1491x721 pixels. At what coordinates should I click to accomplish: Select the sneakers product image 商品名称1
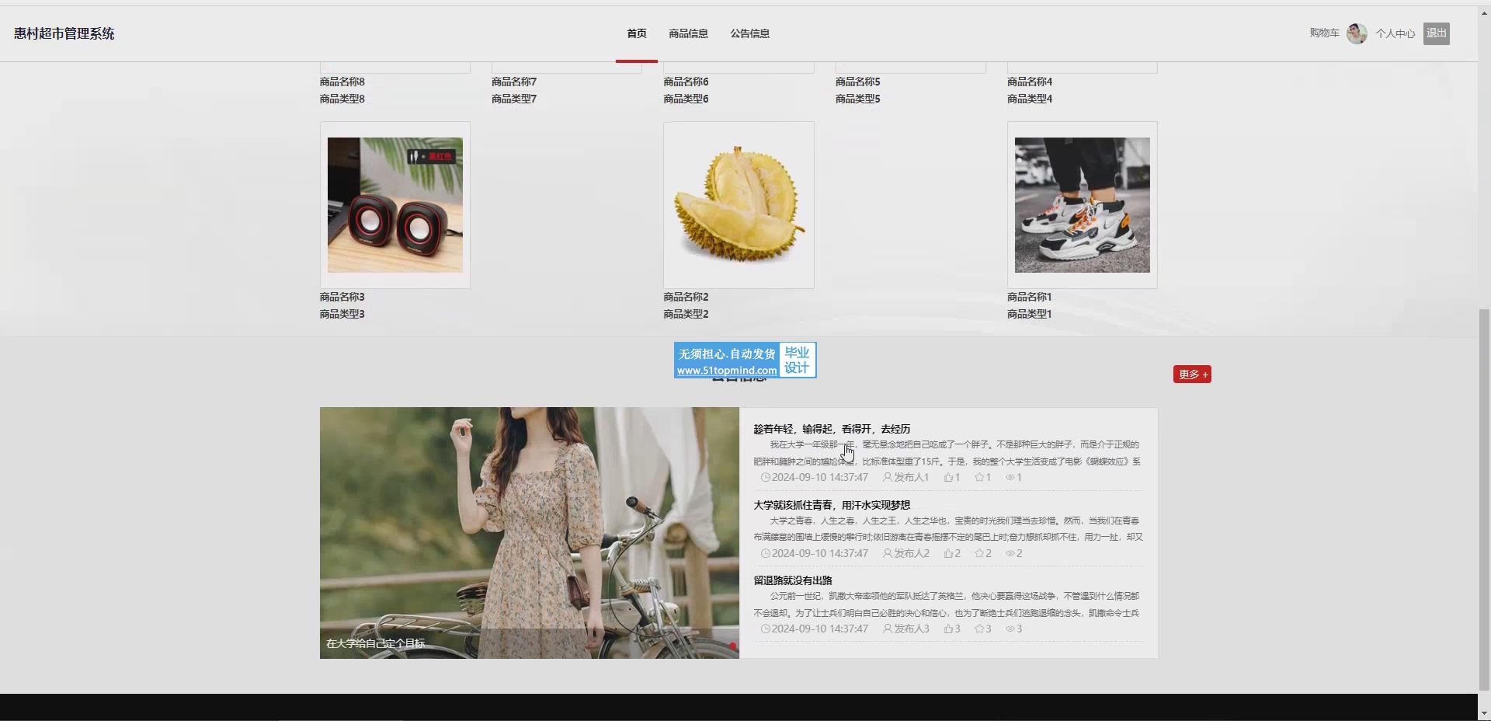1082,205
